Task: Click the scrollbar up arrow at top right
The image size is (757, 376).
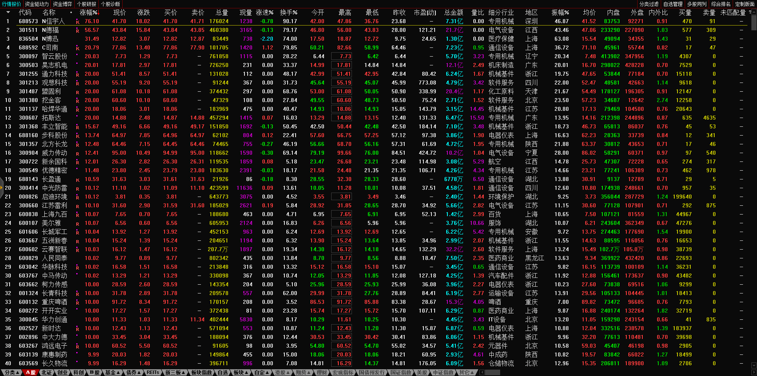Action: tap(754, 12)
